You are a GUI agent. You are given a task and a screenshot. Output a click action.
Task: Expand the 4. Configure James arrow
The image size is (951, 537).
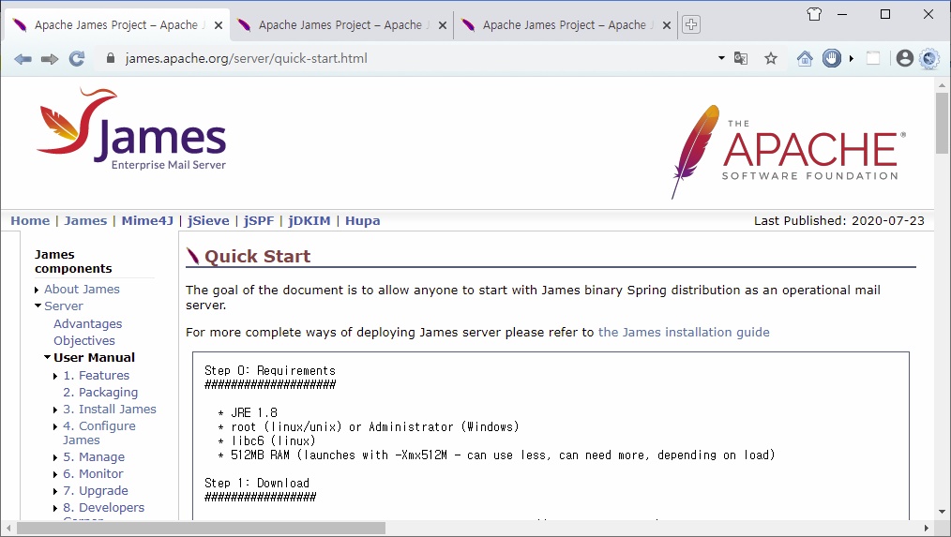point(55,427)
